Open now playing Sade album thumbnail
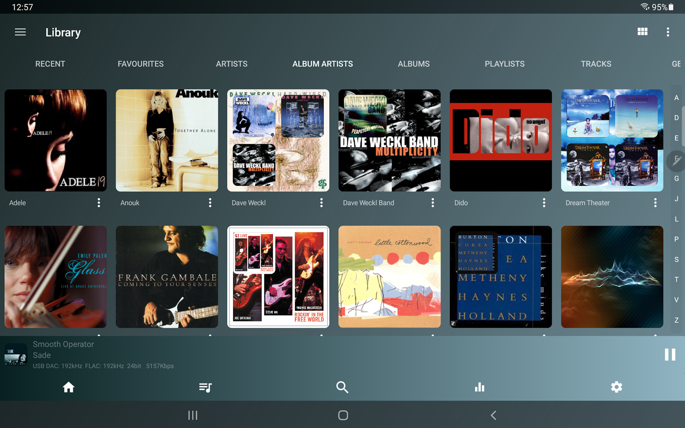685x428 pixels. [x=16, y=355]
